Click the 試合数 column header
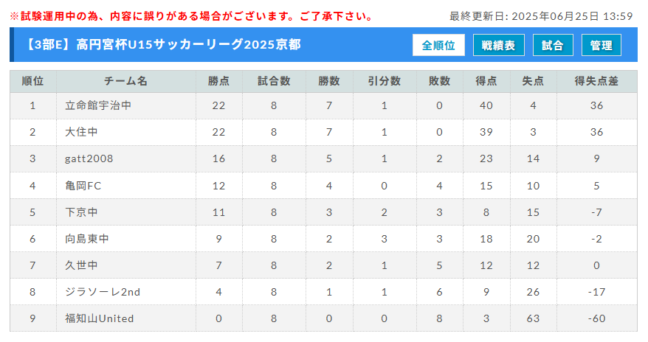 pyautogui.click(x=274, y=81)
